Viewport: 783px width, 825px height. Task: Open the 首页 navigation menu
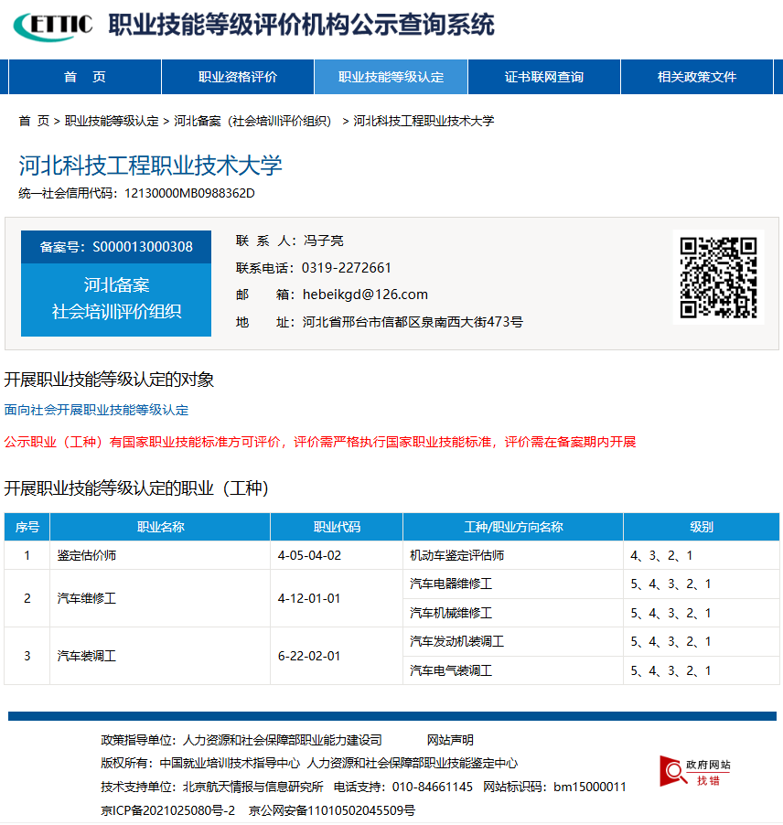[84, 77]
